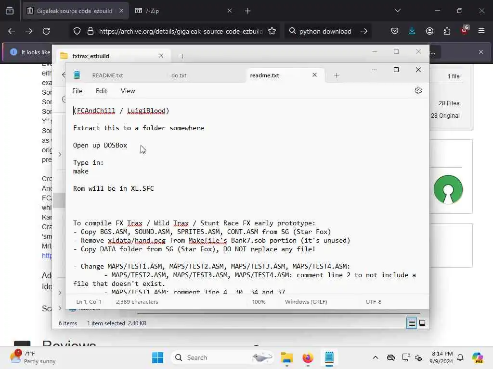Image resolution: width=493 pixels, height=369 pixels.
Task: Click the Explorer horizontal scrollbar
Action: (279, 313)
